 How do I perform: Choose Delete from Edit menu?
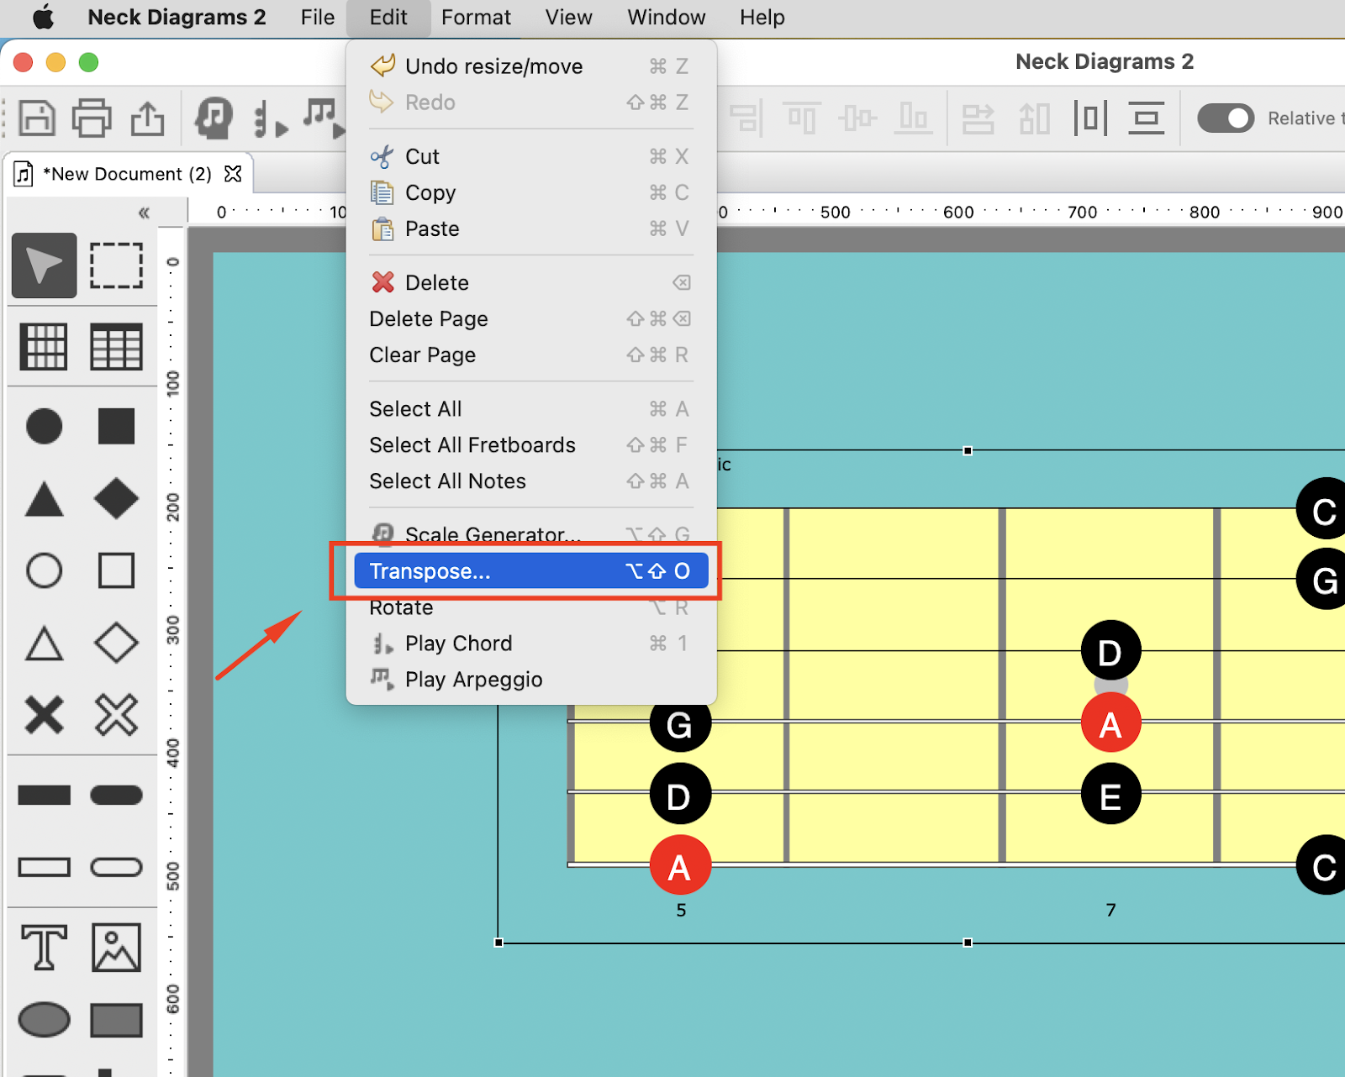[531, 282]
